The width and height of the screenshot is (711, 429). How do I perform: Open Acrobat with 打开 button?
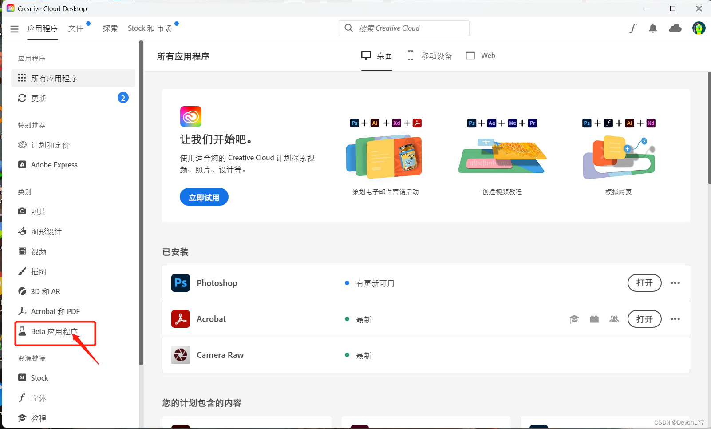point(644,319)
